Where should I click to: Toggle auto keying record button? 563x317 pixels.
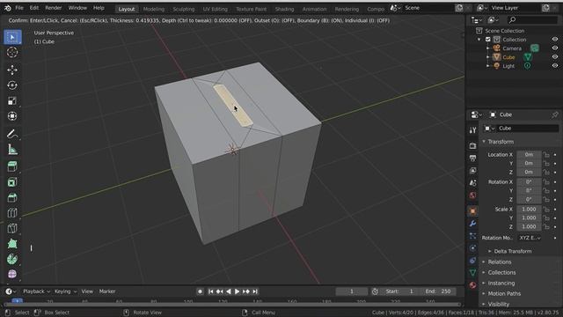pyautogui.click(x=200, y=291)
